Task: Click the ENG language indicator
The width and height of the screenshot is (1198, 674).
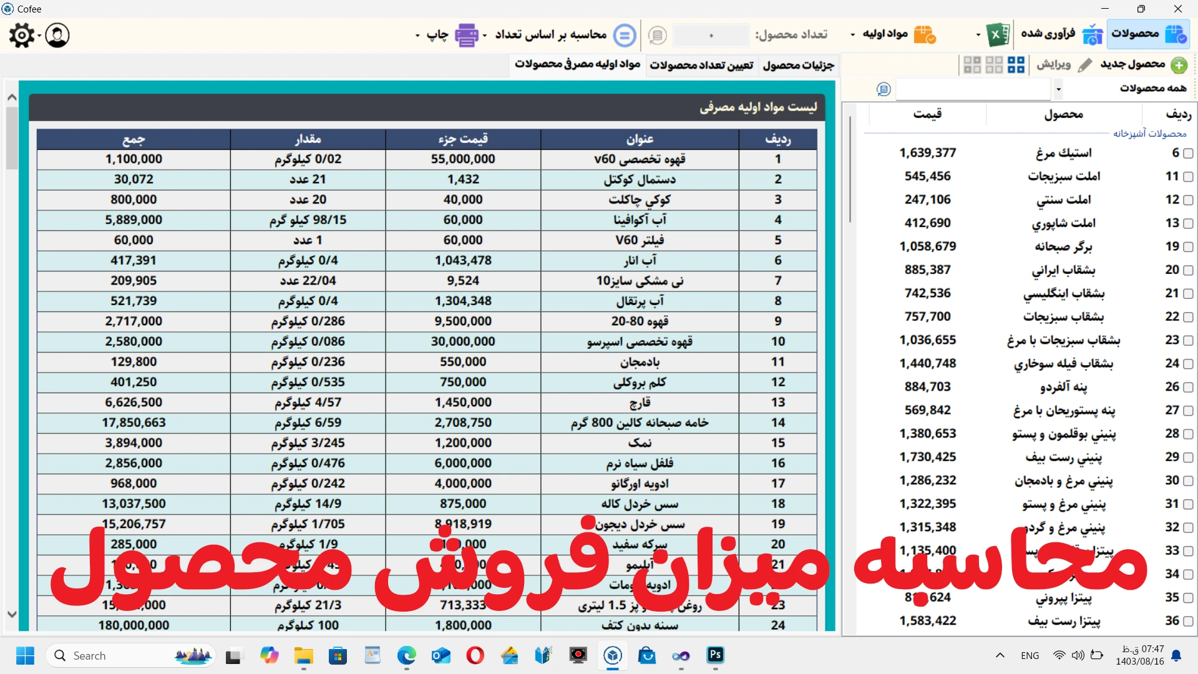Action: tap(1030, 655)
